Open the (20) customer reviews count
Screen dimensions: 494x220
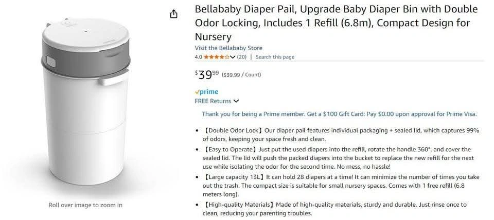(x=242, y=57)
